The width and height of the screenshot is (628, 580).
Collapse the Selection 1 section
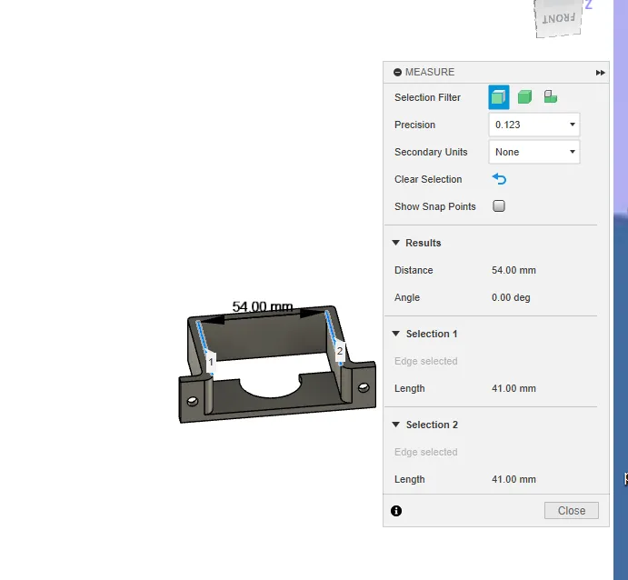[395, 334]
